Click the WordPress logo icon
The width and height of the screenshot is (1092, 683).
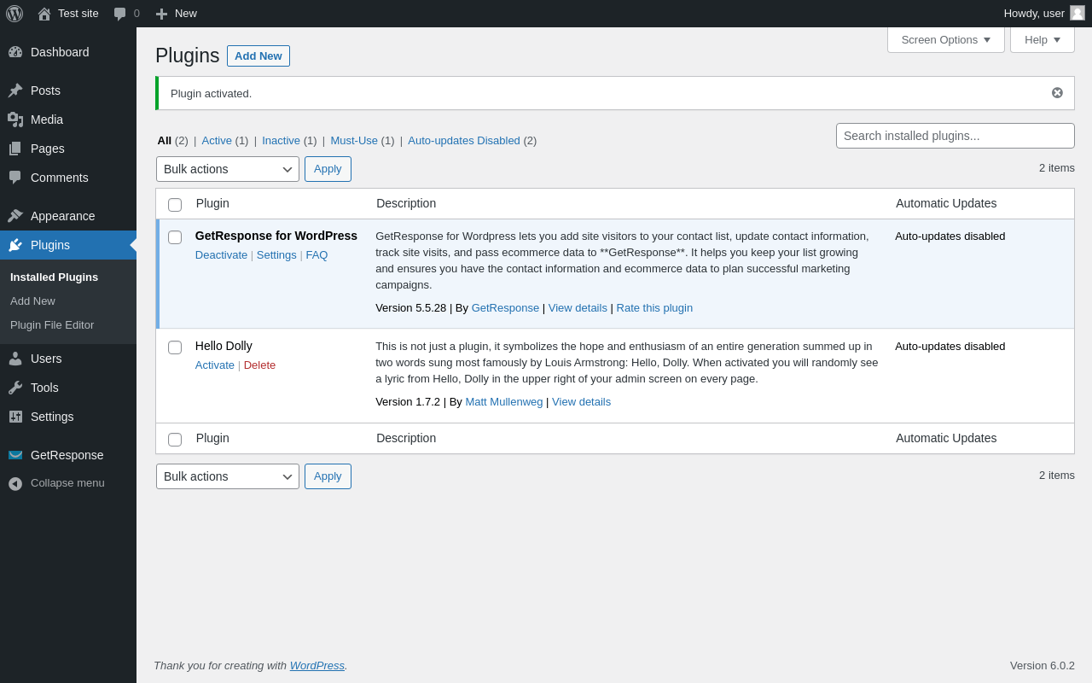coord(15,14)
